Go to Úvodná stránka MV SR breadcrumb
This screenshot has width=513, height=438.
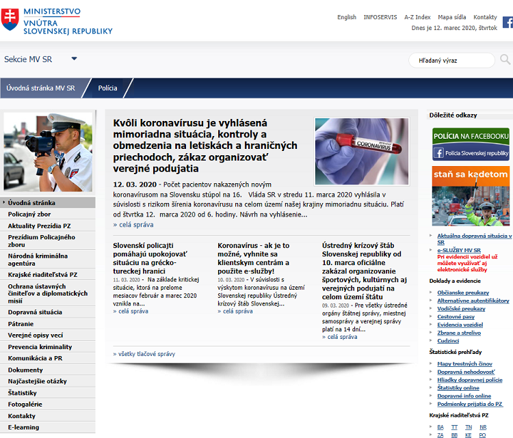click(40, 88)
